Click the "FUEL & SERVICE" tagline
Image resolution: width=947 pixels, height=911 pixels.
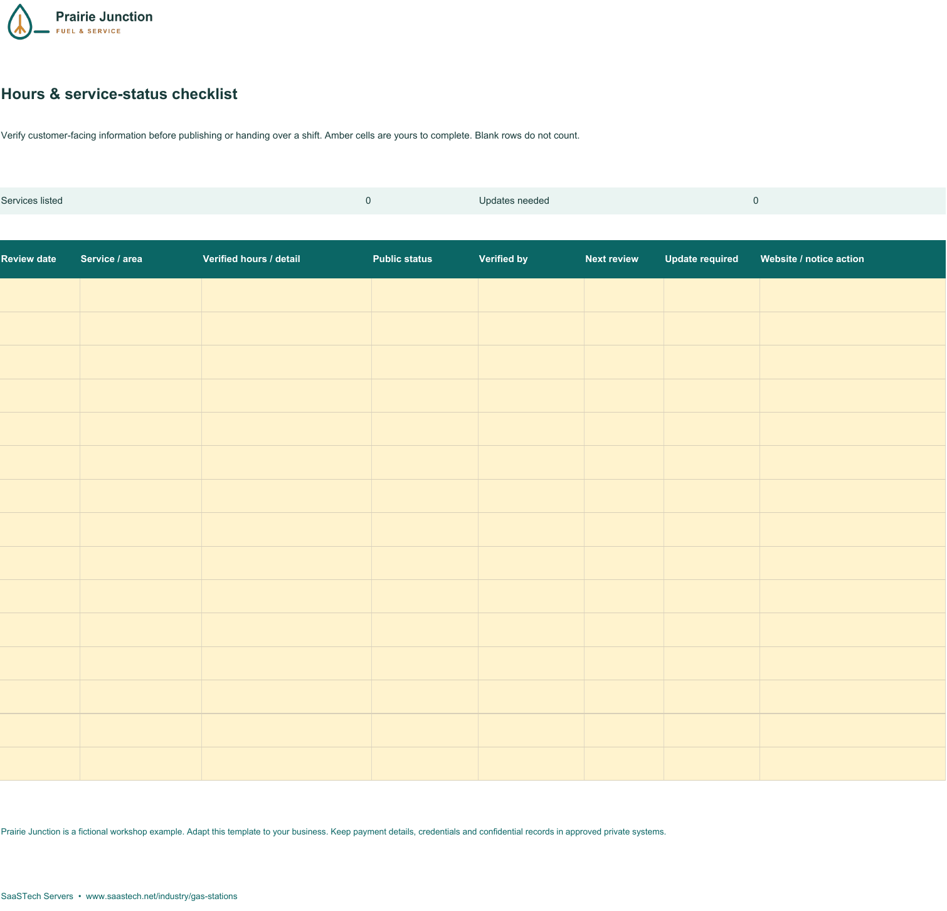pyautogui.click(x=88, y=31)
